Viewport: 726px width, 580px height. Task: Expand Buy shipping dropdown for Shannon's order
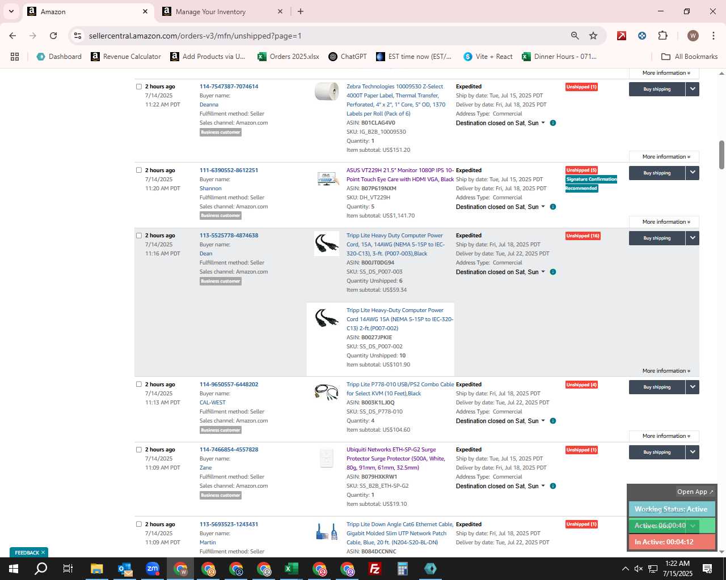(693, 173)
